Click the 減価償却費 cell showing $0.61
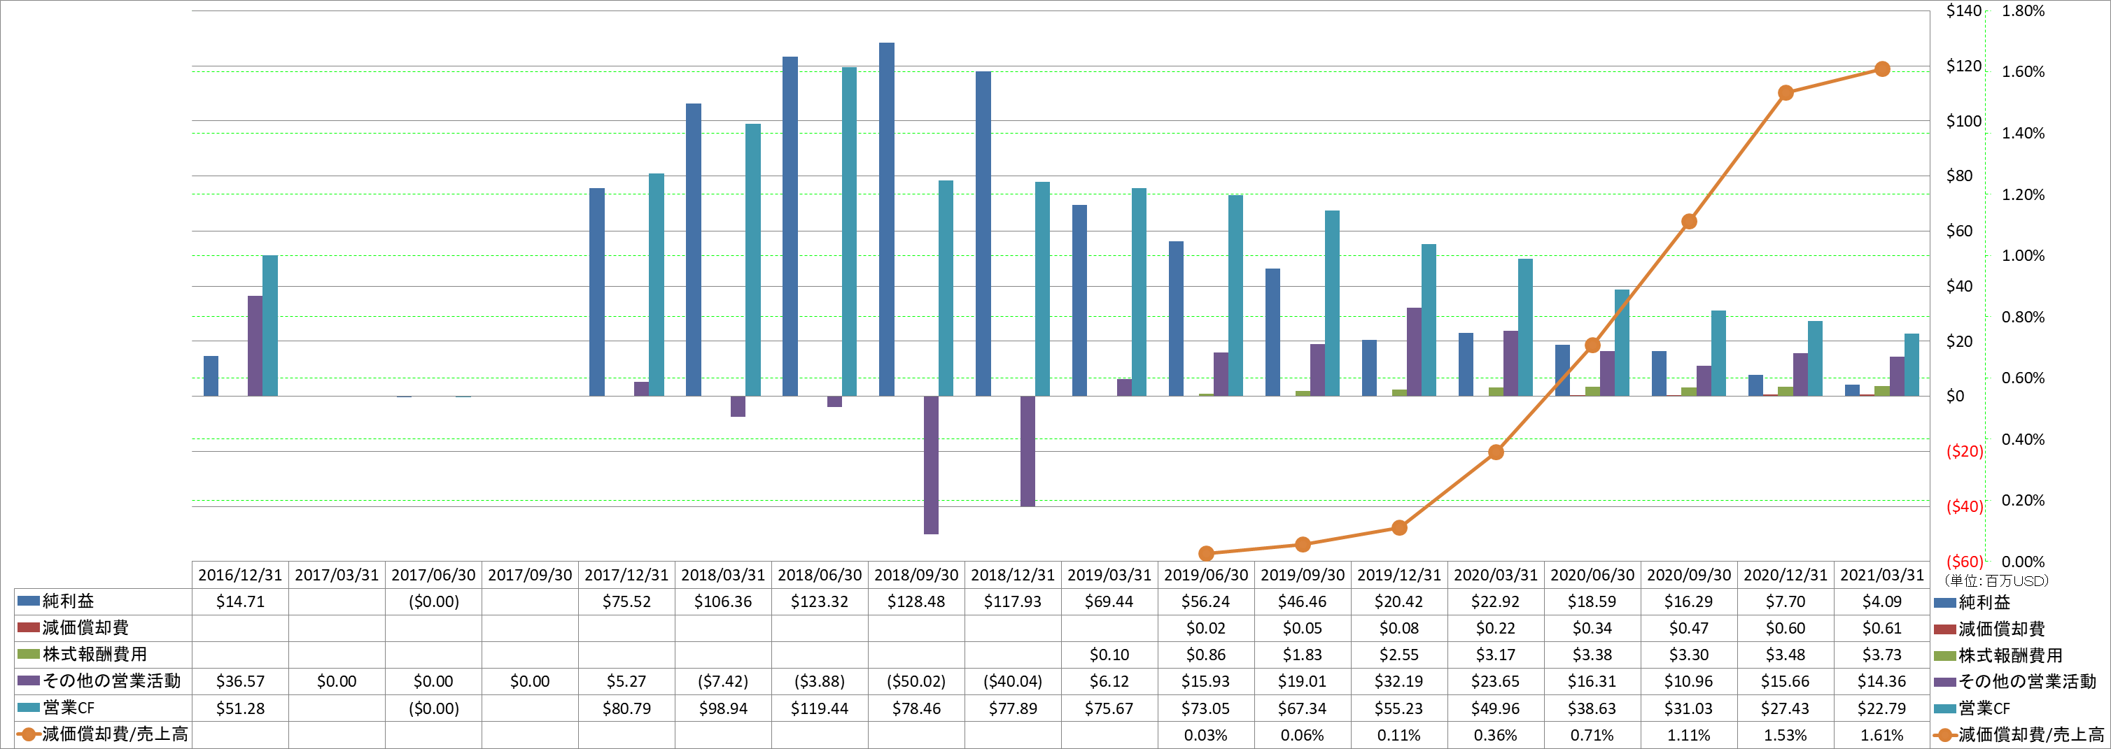2111x749 pixels. pos(1882,628)
